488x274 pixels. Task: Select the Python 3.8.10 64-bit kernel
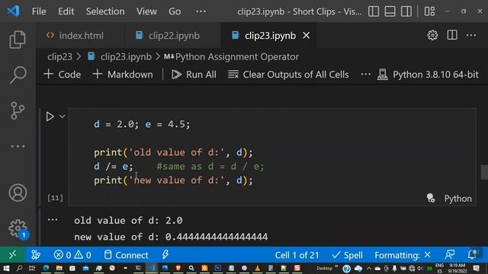pyautogui.click(x=428, y=75)
